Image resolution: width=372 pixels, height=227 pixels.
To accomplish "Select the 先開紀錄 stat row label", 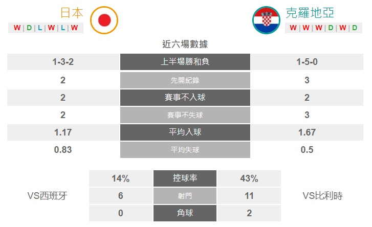I will point(185,80).
